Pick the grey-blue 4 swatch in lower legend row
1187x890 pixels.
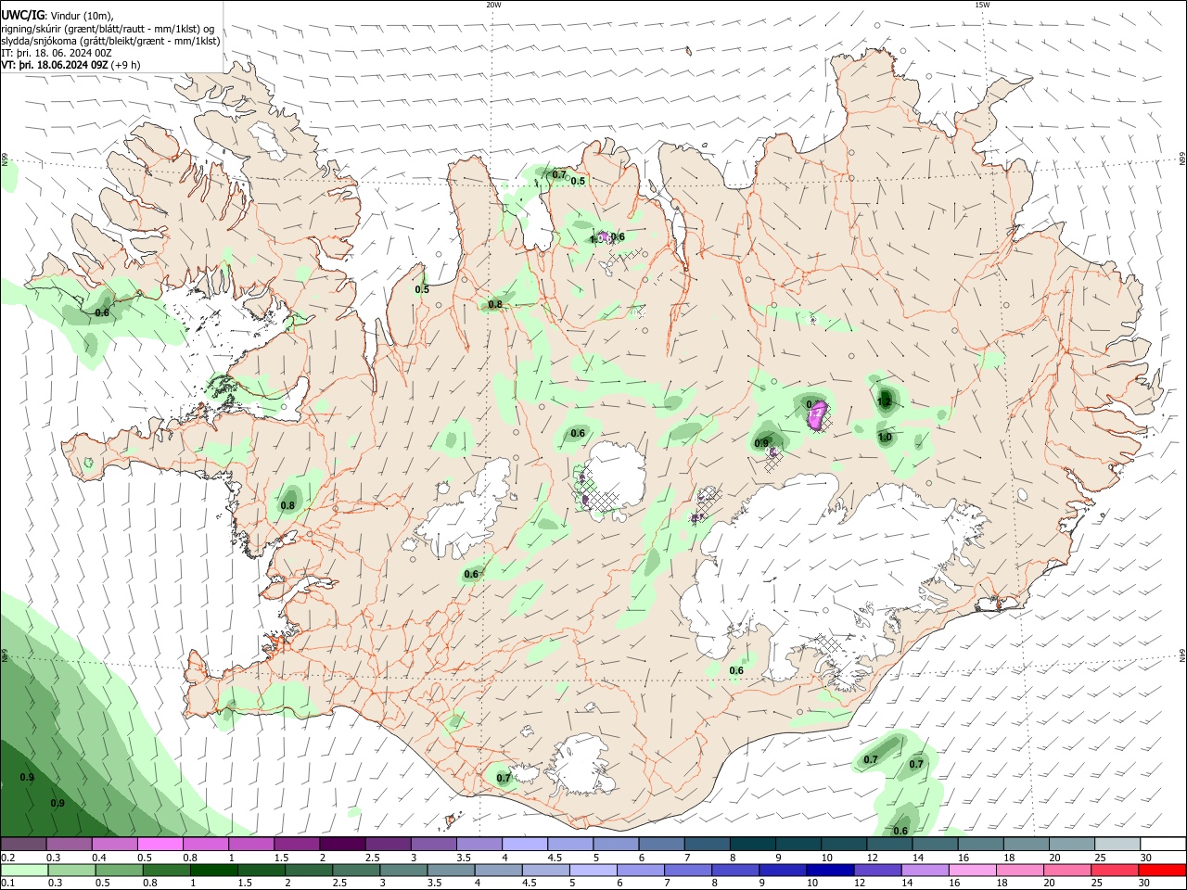[498, 870]
